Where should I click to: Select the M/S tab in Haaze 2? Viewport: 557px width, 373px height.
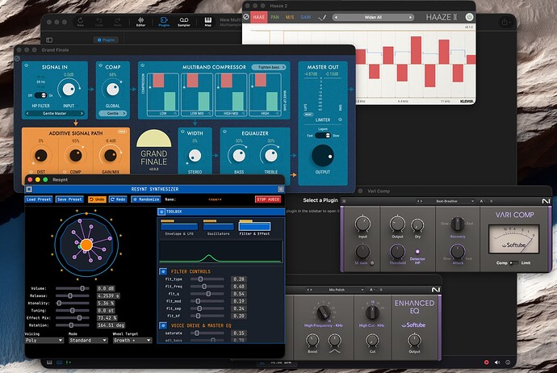[x=290, y=17]
